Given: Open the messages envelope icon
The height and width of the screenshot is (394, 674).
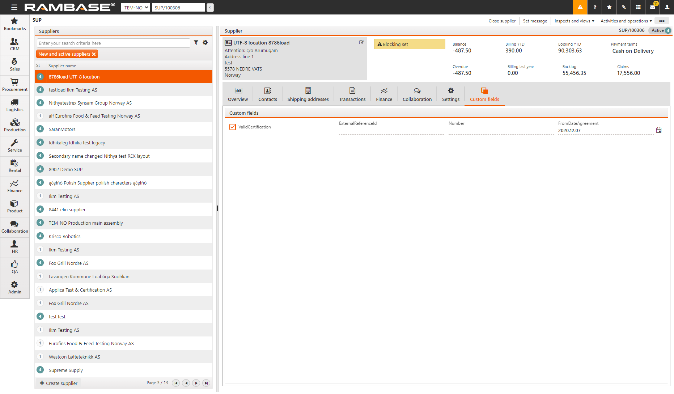Looking at the screenshot, I should point(653,7).
